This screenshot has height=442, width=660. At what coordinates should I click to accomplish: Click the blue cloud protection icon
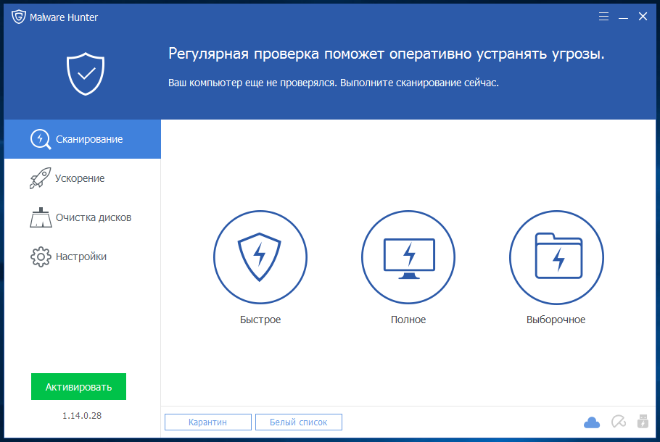[x=592, y=422]
